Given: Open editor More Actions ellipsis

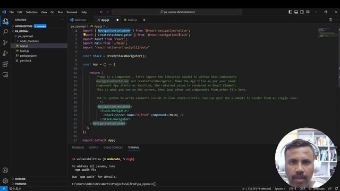Looking at the screenshot, I should click(x=336, y=20).
